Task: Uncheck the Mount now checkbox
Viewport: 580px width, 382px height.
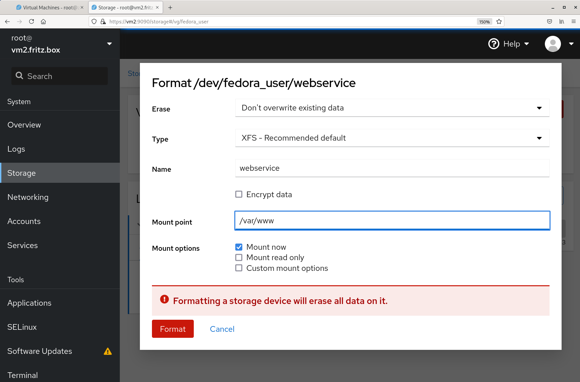Action: (x=239, y=247)
